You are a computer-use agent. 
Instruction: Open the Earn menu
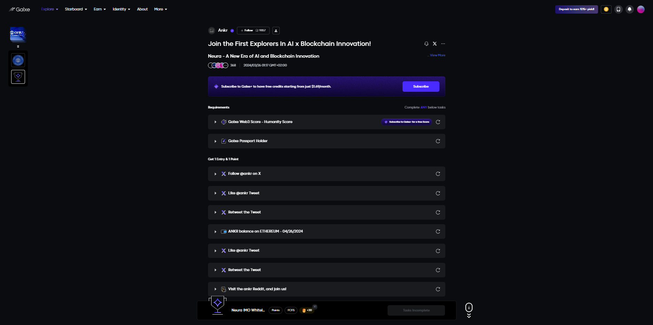pos(99,9)
